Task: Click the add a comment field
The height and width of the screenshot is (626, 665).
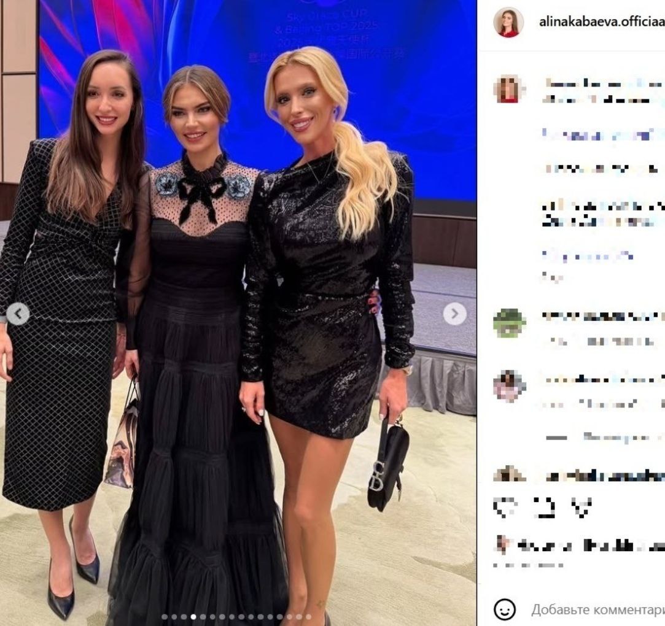Action: pos(597,609)
